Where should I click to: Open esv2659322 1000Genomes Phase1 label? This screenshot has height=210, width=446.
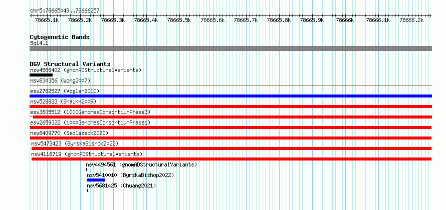[90, 122]
